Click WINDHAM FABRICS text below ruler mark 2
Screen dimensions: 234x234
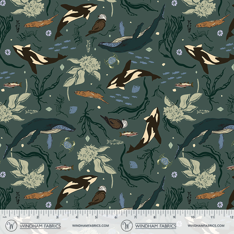pyautogui.click(x=40, y=226)
